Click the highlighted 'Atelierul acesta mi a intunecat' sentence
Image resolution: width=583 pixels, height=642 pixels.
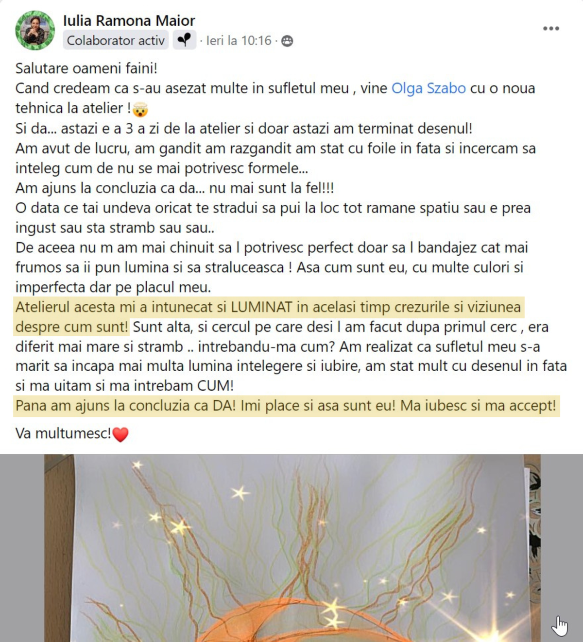coord(268,317)
